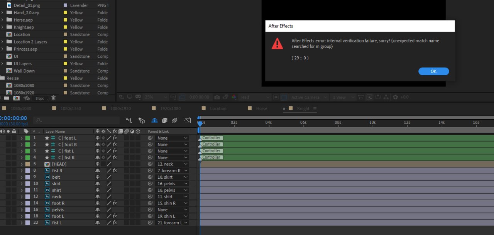
Task: Toggle fx switch on fist R layer
Action: (115, 171)
